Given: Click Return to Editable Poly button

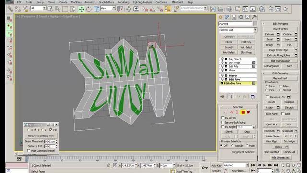Looking at the screenshot, I should click(x=41, y=136).
